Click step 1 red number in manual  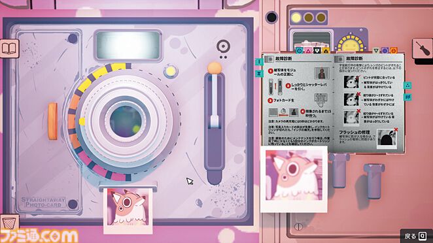pos(271,71)
